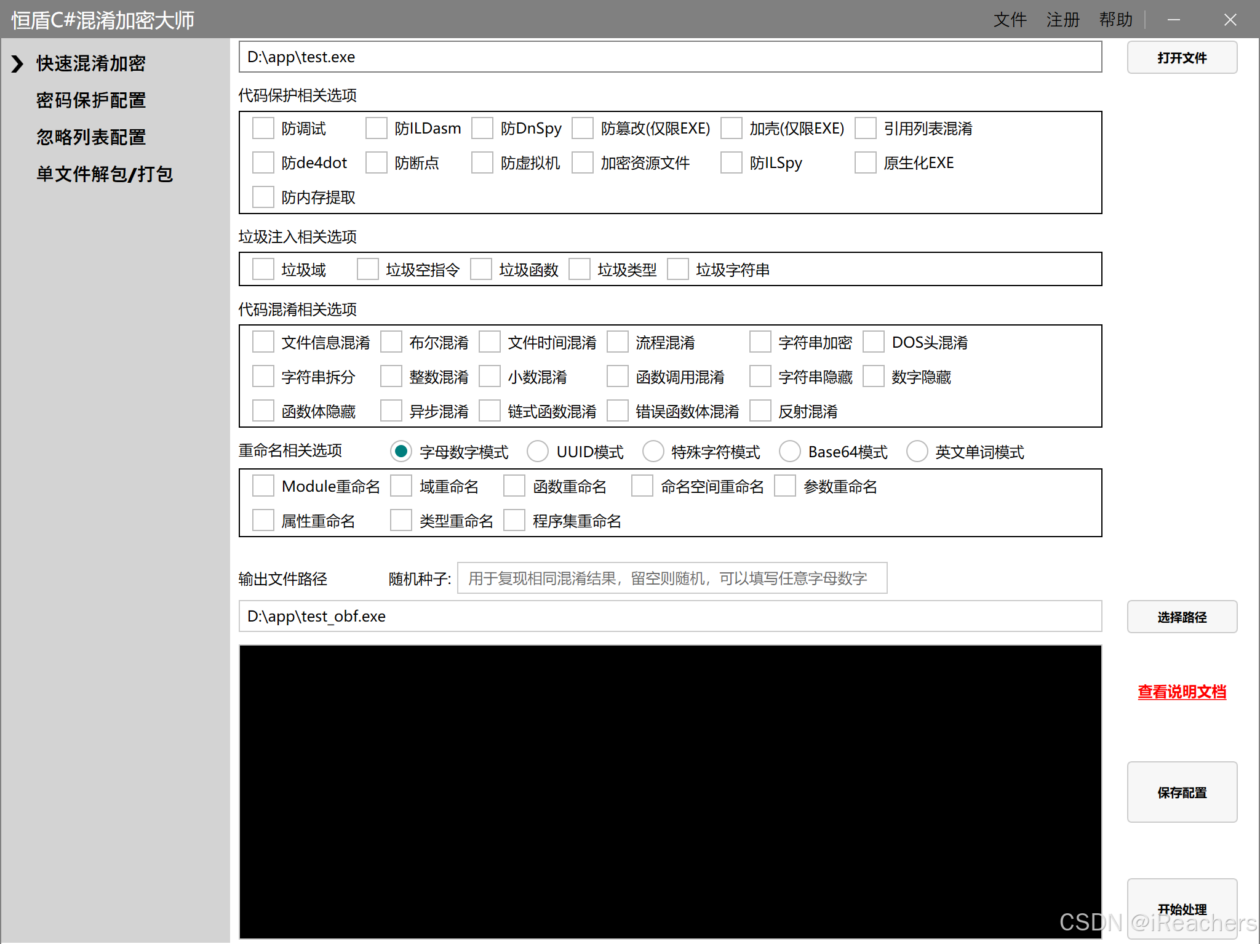1260x944 pixels.
Task: Open the 注册 menu
Action: click(x=1063, y=20)
